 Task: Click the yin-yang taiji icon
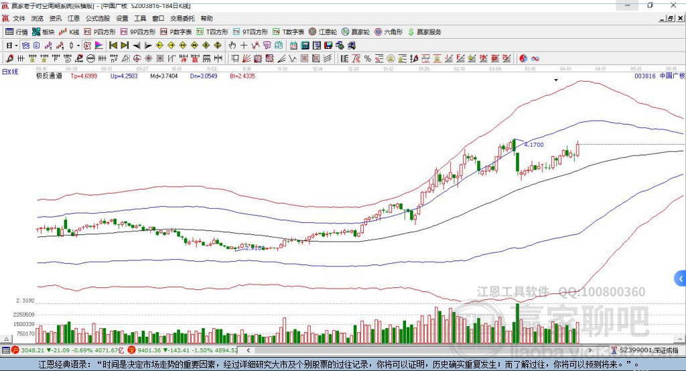[x=523, y=59]
